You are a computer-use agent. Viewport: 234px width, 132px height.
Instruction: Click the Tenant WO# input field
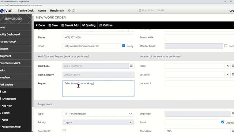(x=199, y=37)
